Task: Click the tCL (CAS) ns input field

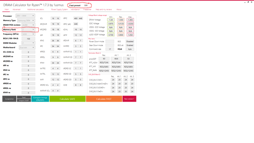Action: 28,52
